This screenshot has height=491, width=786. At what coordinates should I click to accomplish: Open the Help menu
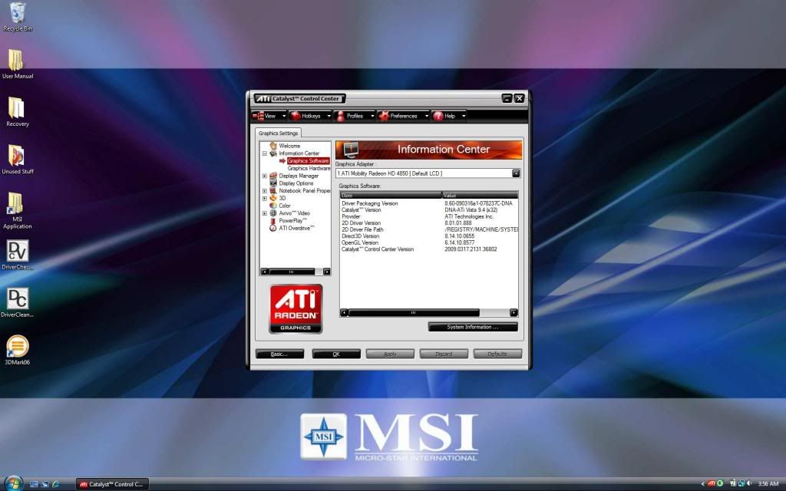pyautogui.click(x=449, y=116)
